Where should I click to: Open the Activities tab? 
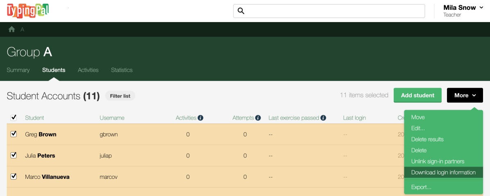coord(88,70)
